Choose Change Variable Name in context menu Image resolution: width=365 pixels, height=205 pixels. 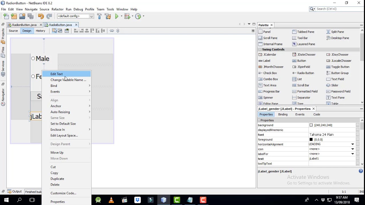point(66,80)
